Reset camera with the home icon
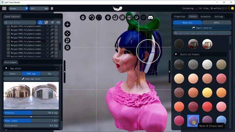 tap(83, 18)
